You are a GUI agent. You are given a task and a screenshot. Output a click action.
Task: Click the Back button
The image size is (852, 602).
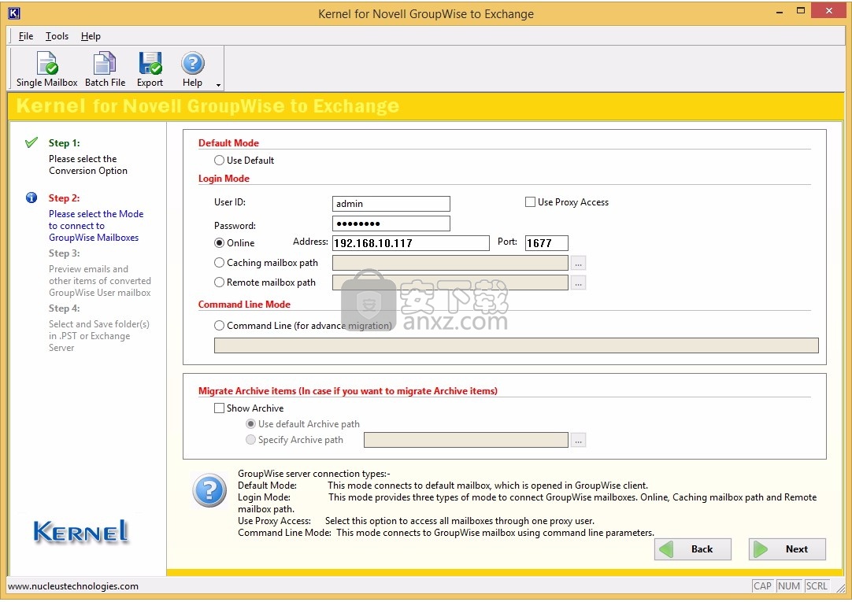pos(692,549)
